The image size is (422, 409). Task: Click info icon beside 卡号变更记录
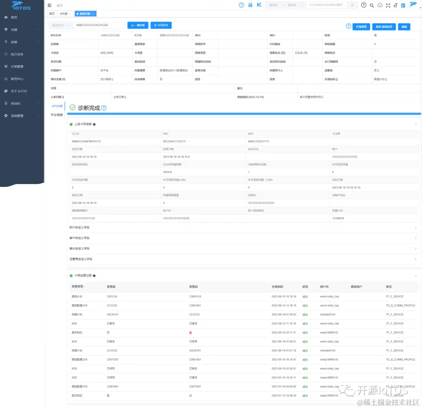[x=94, y=276]
